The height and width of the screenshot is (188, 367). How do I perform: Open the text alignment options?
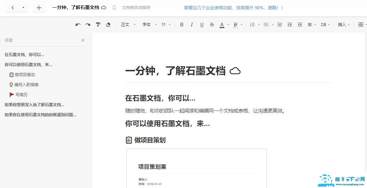[x=312, y=24]
